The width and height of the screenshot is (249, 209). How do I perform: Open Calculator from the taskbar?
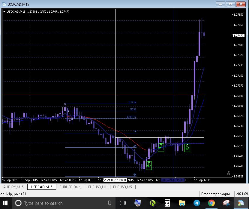click(x=167, y=203)
